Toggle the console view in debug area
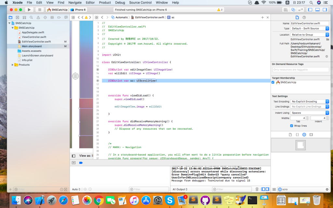The image size is (333, 208). (267, 189)
